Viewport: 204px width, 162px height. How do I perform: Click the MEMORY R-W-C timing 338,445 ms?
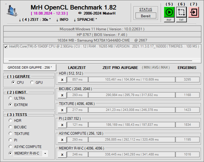tap(132, 154)
